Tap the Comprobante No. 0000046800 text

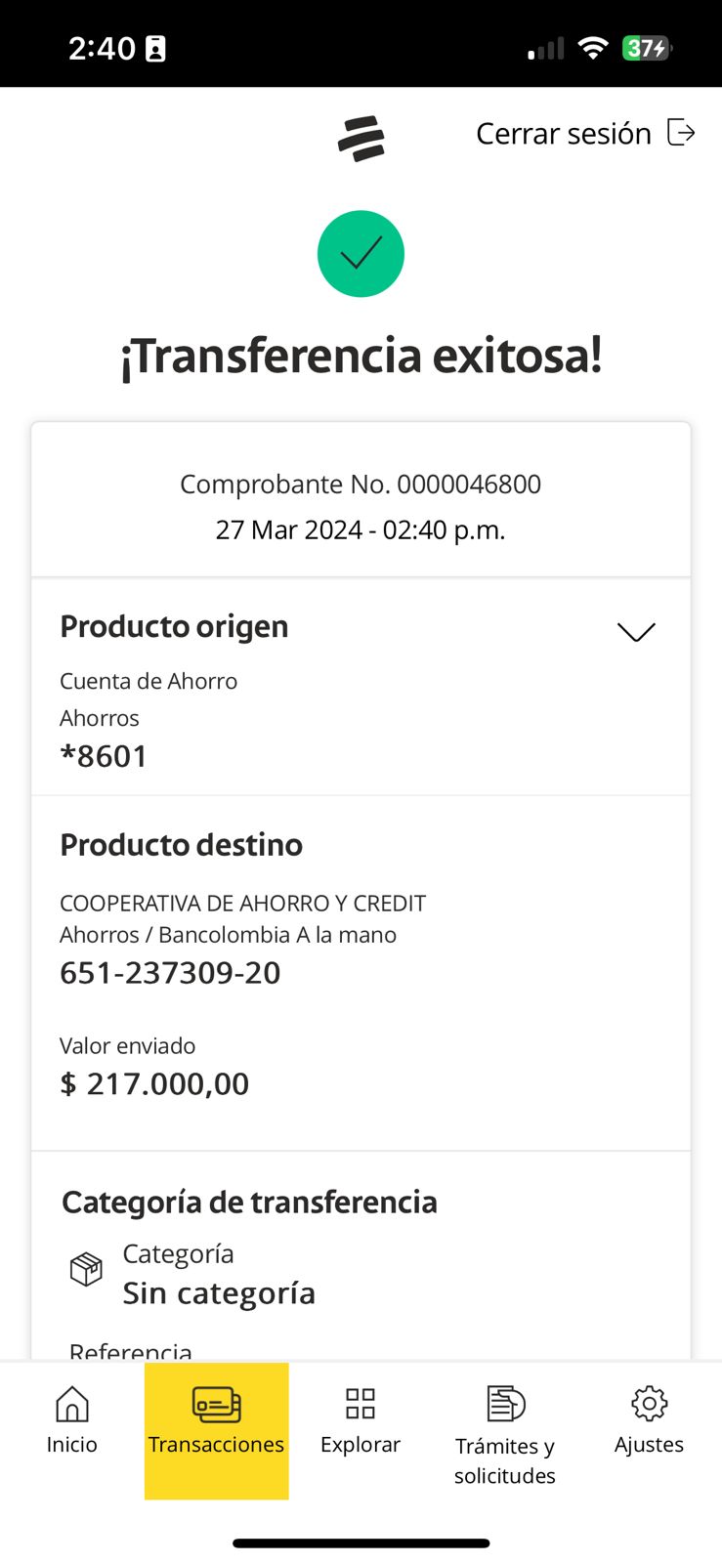tap(361, 485)
